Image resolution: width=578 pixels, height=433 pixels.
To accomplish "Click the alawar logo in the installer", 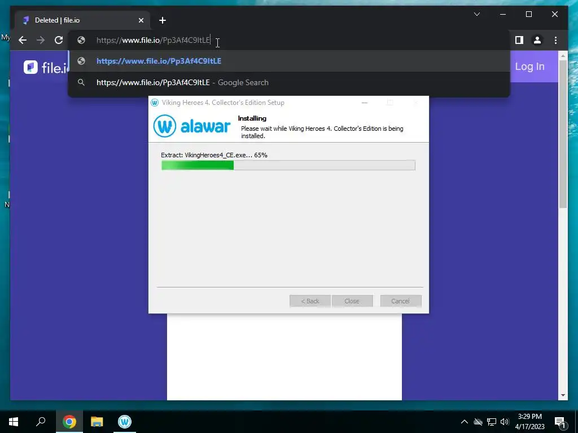I will [x=192, y=126].
